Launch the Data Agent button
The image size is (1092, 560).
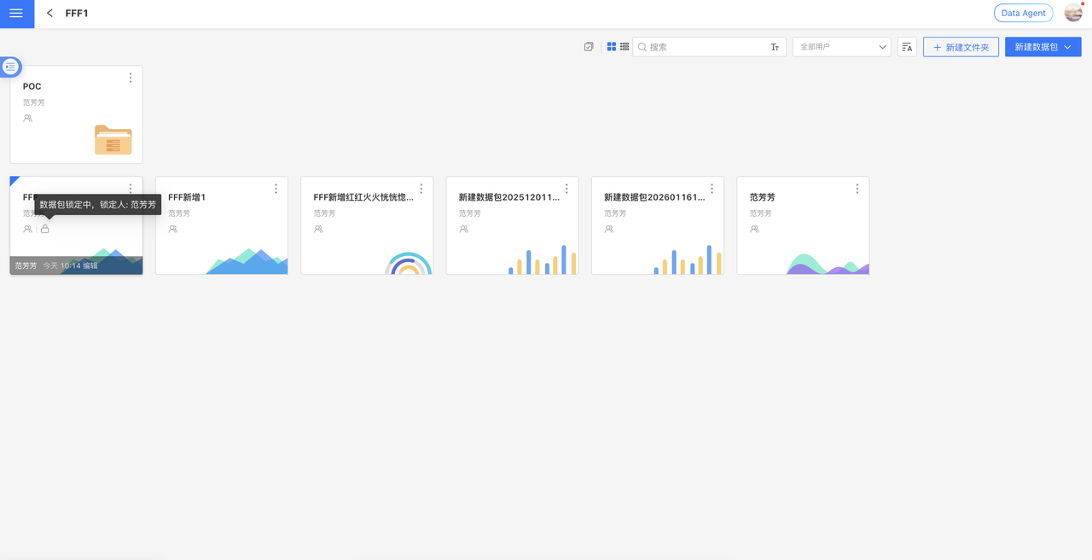point(1023,14)
